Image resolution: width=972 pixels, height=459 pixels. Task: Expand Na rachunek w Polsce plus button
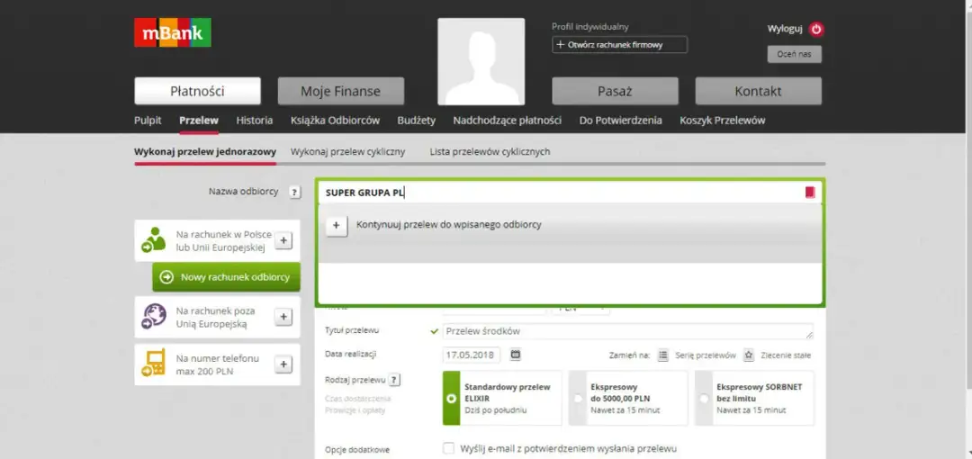pos(283,240)
